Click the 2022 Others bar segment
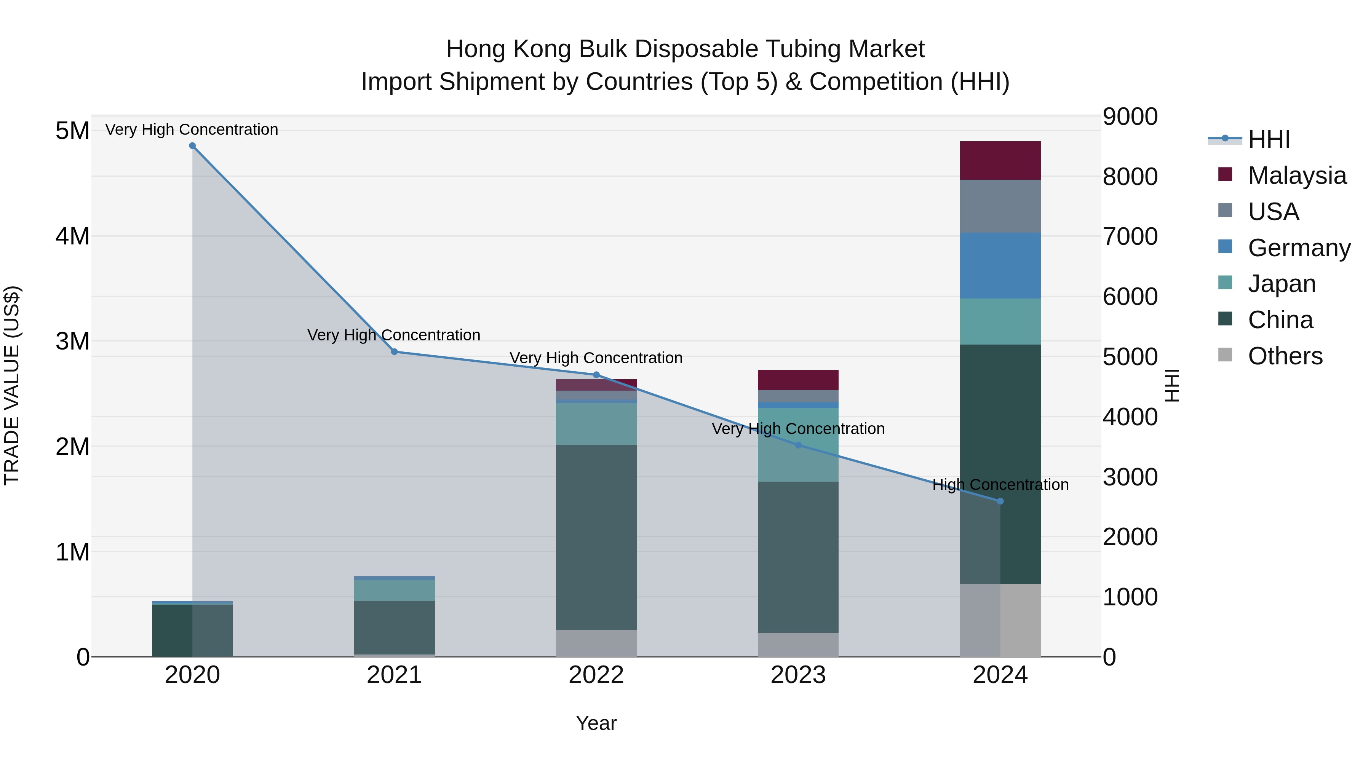 [x=596, y=643]
